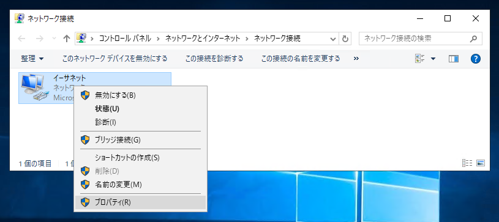Screen dimensions: 499x222
Task: Open help with the question mark icon
Action: pyautogui.click(x=476, y=59)
